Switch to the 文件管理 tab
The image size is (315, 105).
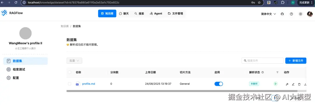(x=175, y=13)
